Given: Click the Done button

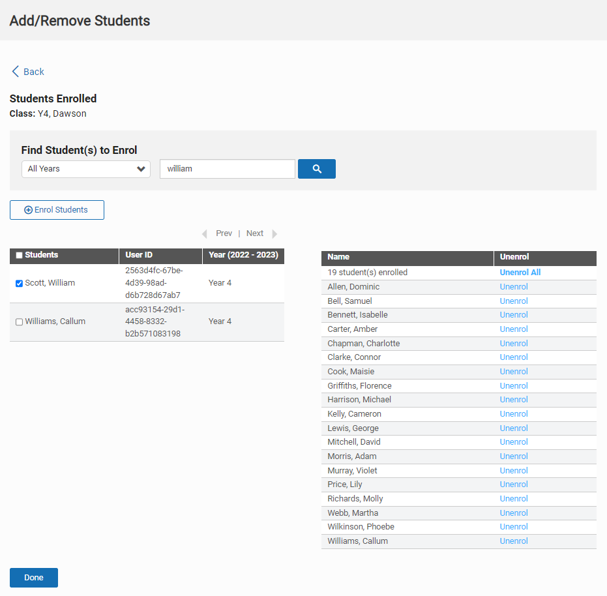Looking at the screenshot, I should tap(34, 577).
